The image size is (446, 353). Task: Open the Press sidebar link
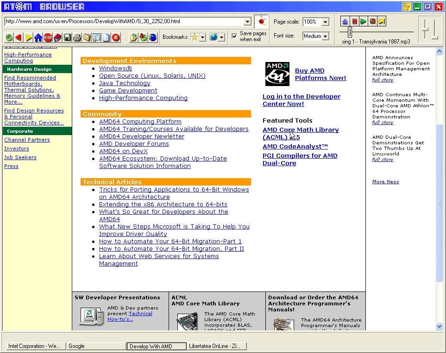[x=11, y=166]
